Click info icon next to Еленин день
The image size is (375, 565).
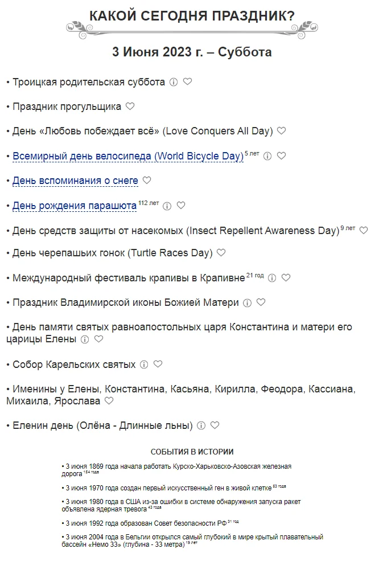(201, 425)
